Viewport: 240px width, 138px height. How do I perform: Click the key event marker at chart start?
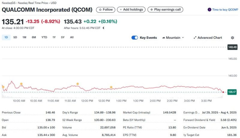pyautogui.click(x=3, y=87)
